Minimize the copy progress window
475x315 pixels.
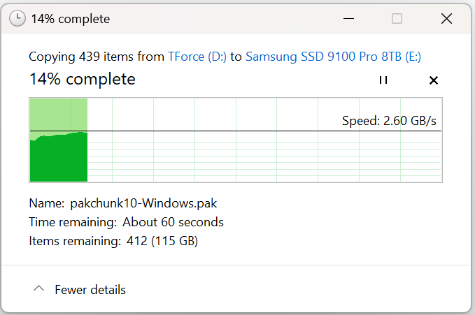click(348, 19)
